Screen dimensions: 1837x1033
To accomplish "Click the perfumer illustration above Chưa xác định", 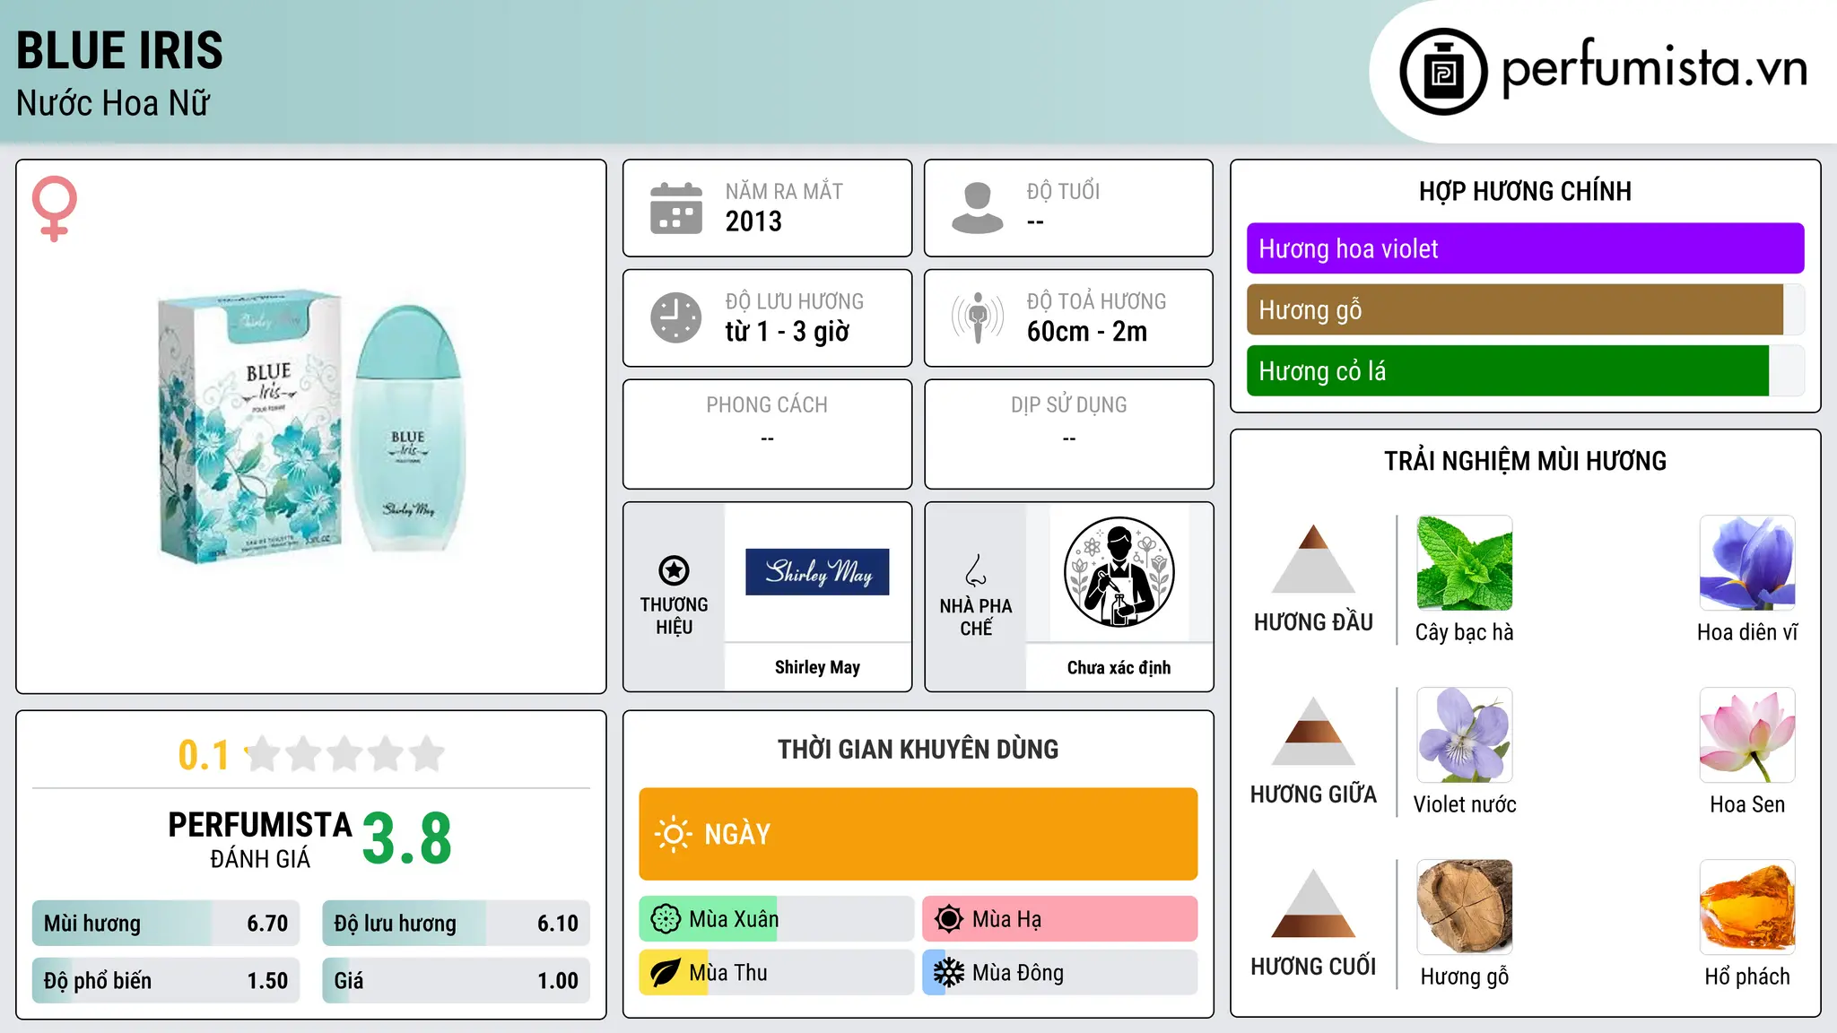I will point(1119,572).
